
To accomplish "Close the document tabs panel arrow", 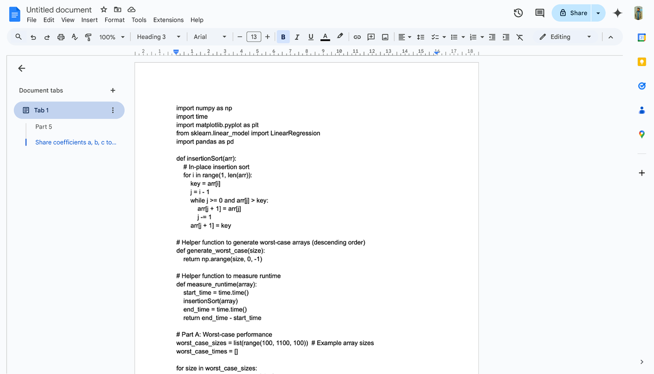I will 22,68.
